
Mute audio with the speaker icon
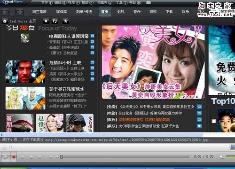pos(221,157)
